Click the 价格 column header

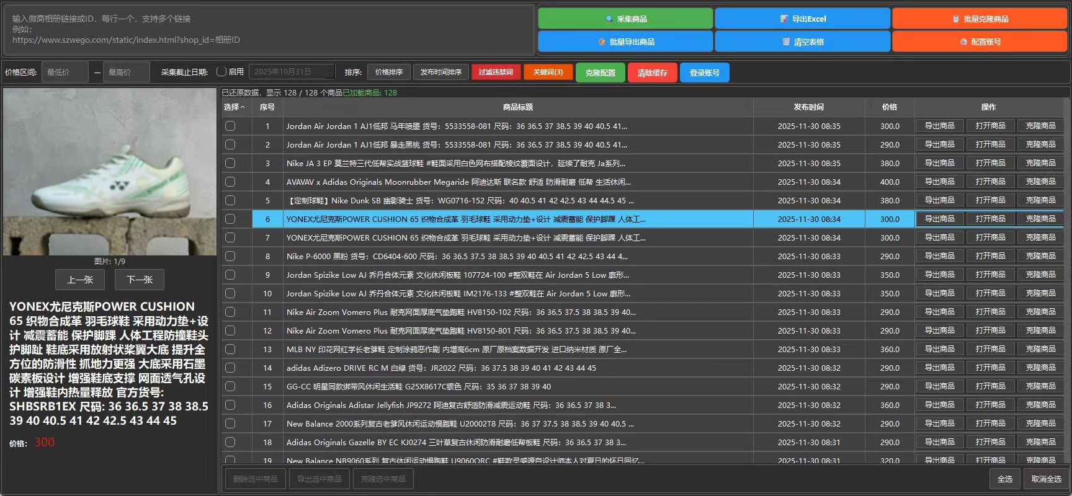coord(890,107)
